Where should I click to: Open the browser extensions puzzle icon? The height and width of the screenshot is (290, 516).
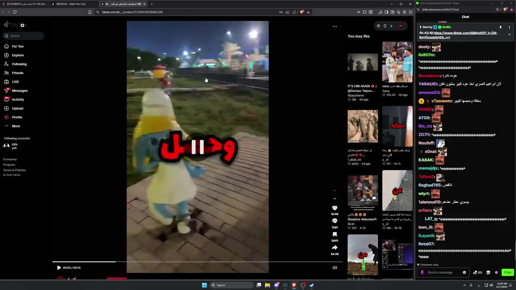point(364,12)
